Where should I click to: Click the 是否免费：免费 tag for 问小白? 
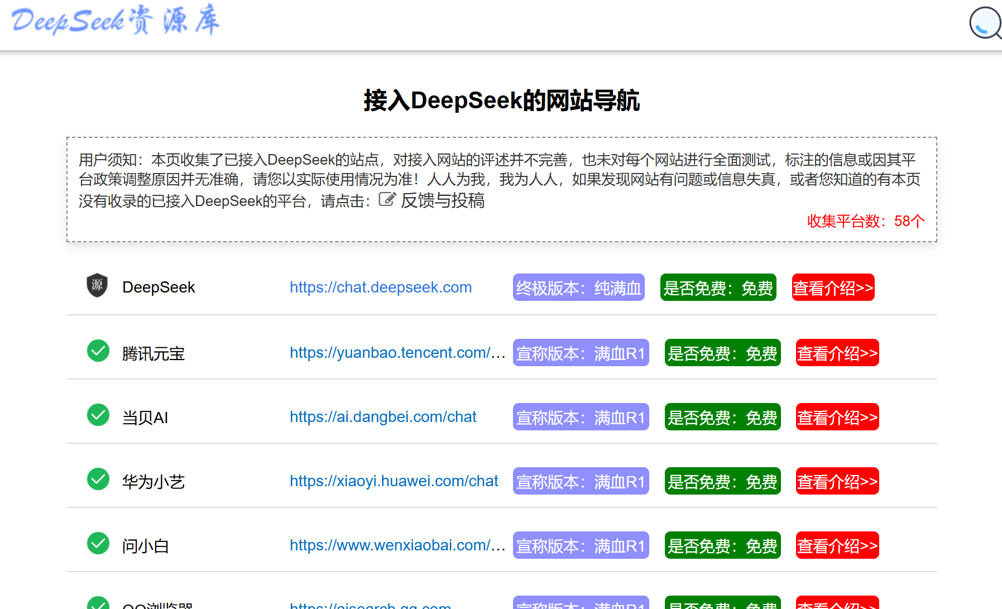tap(723, 545)
